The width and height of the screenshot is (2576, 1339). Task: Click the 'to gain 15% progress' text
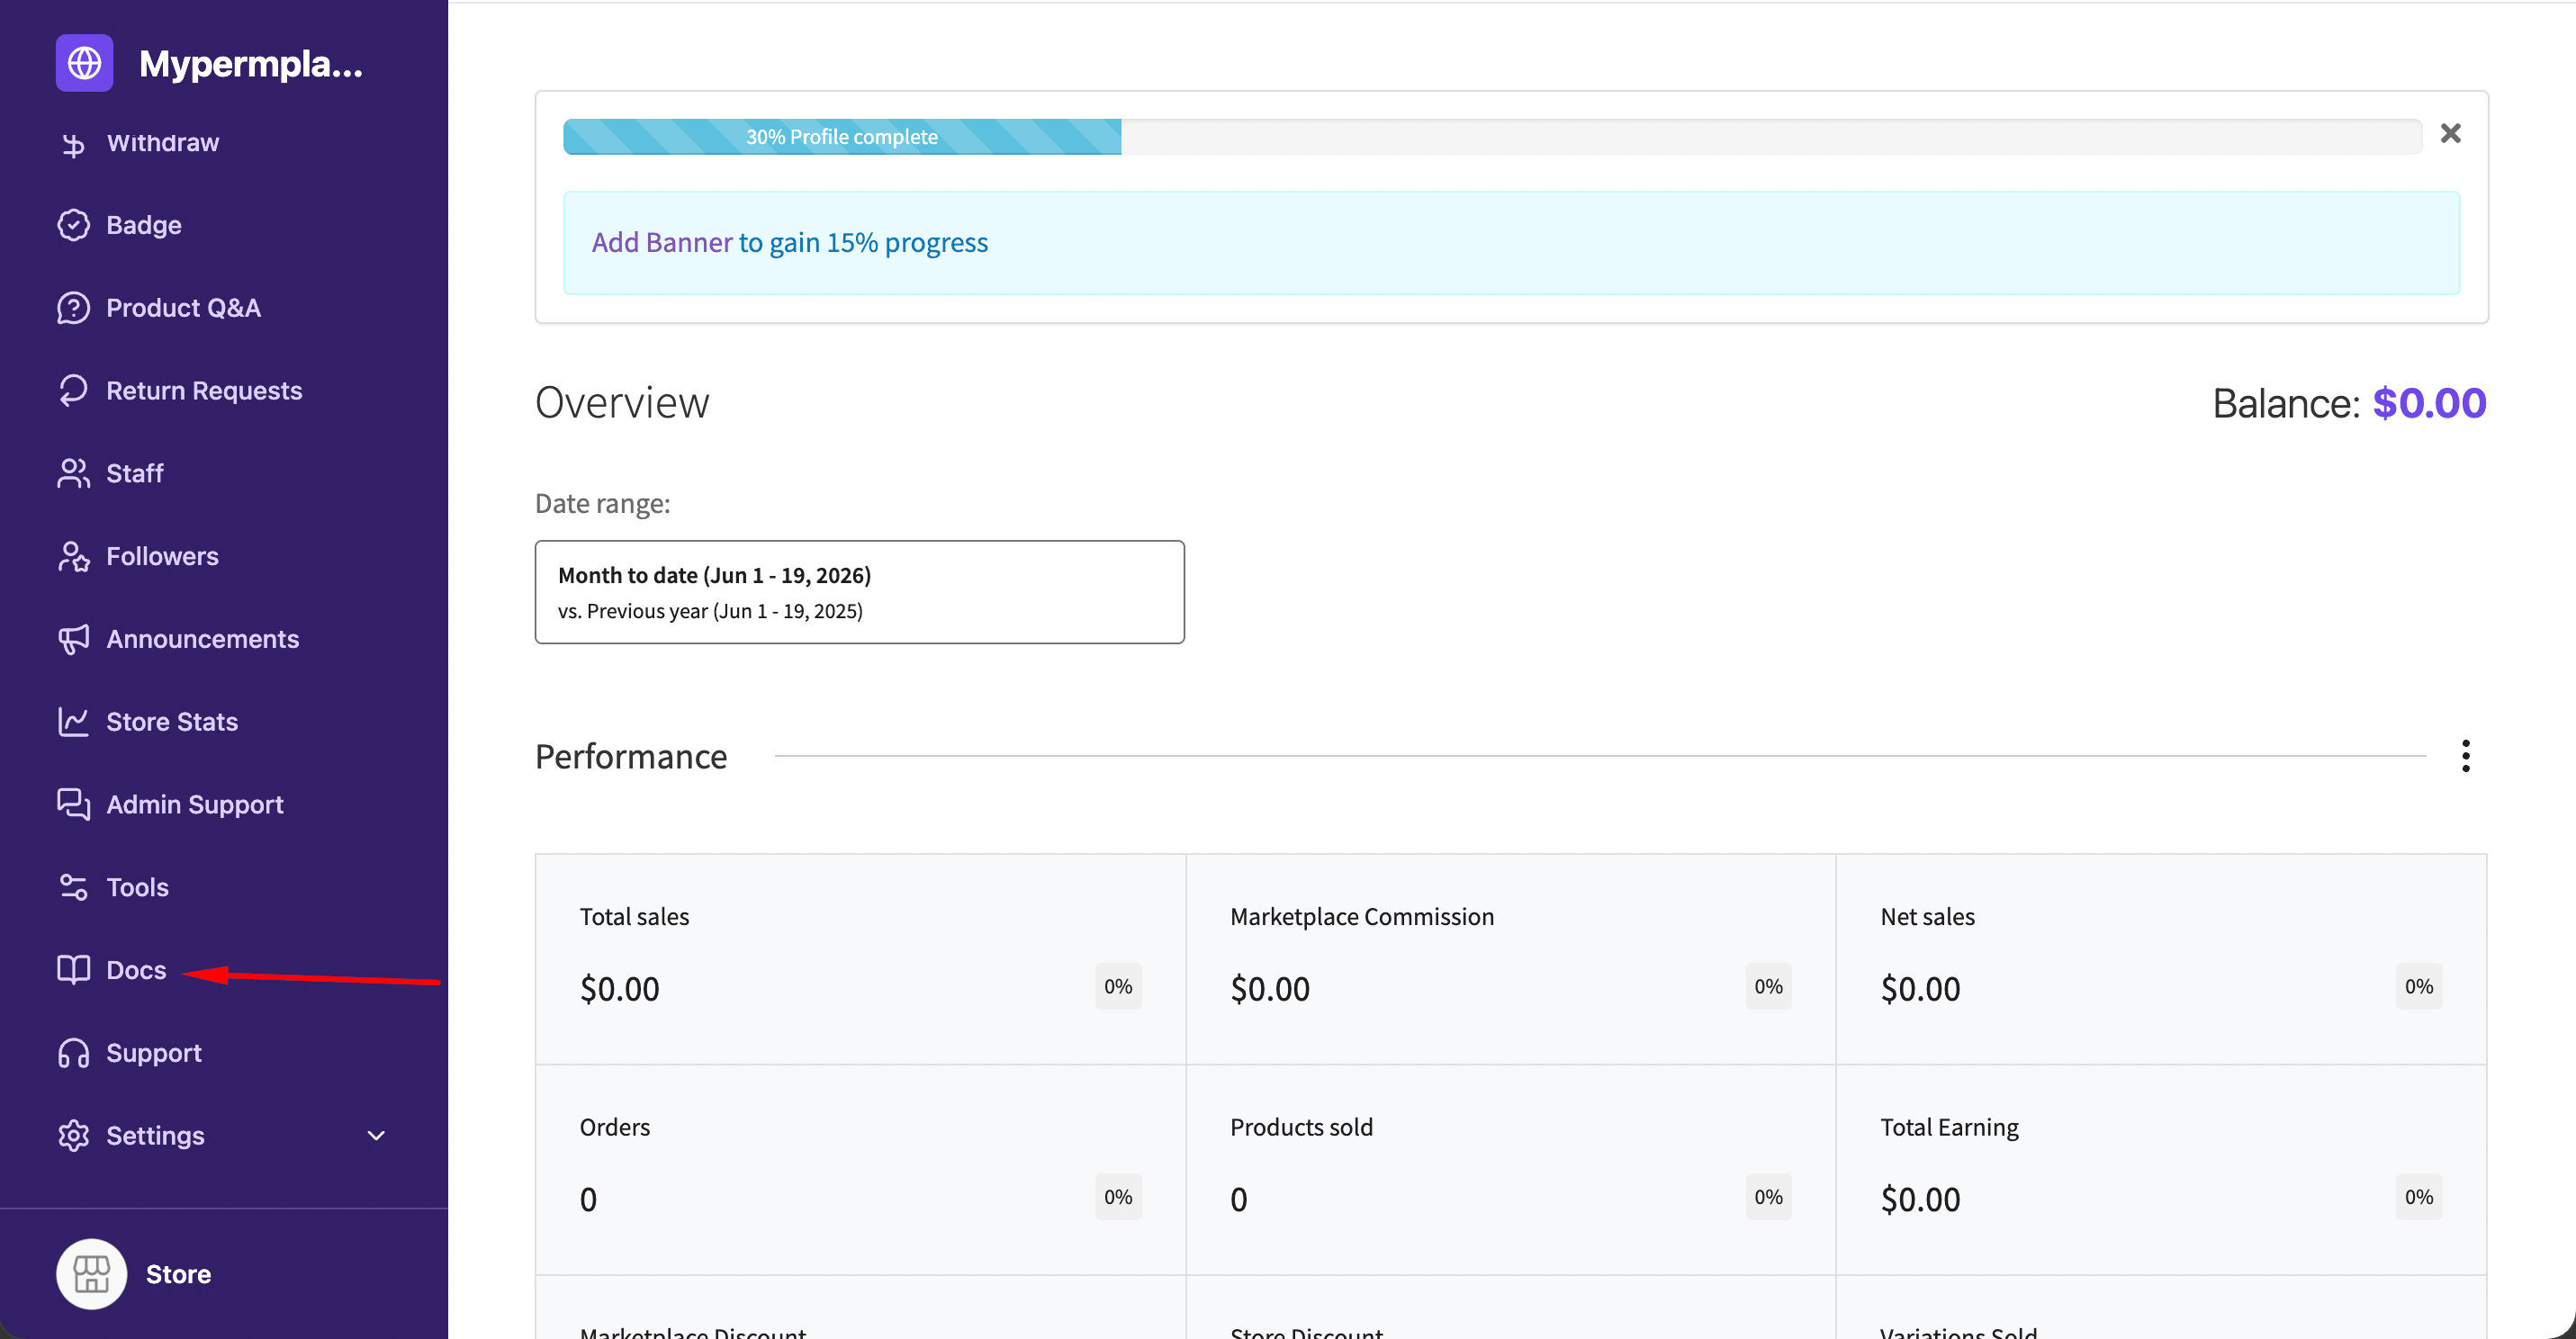point(863,243)
